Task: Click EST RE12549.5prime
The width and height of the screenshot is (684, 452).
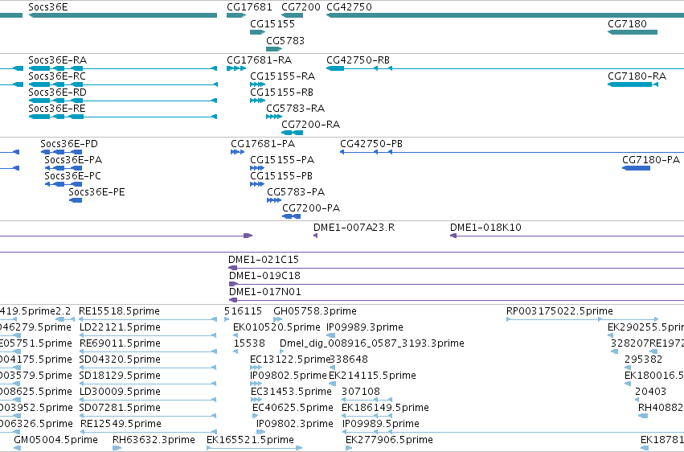Action: pyautogui.click(x=148, y=433)
